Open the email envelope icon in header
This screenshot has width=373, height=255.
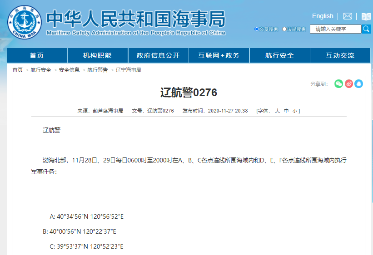pyautogui.click(x=347, y=16)
